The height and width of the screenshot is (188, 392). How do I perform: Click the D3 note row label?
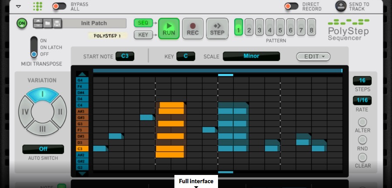click(x=82, y=143)
